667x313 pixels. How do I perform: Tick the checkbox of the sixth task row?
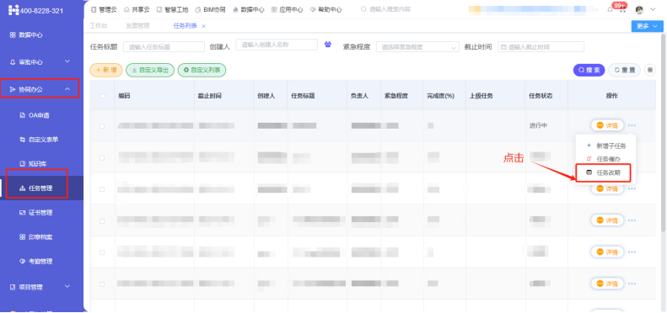(x=102, y=284)
